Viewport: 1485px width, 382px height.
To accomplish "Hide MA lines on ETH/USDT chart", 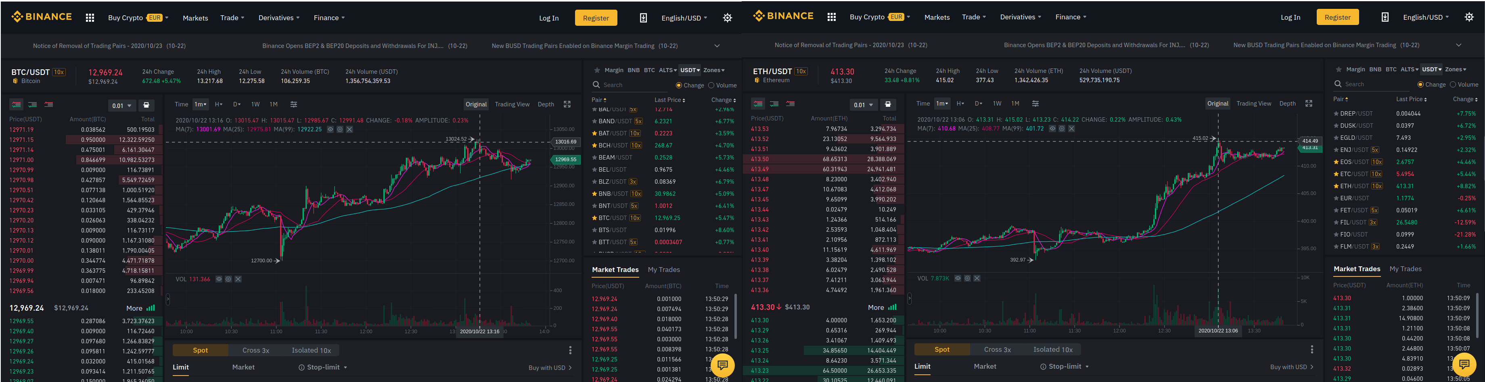I will point(1052,129).
